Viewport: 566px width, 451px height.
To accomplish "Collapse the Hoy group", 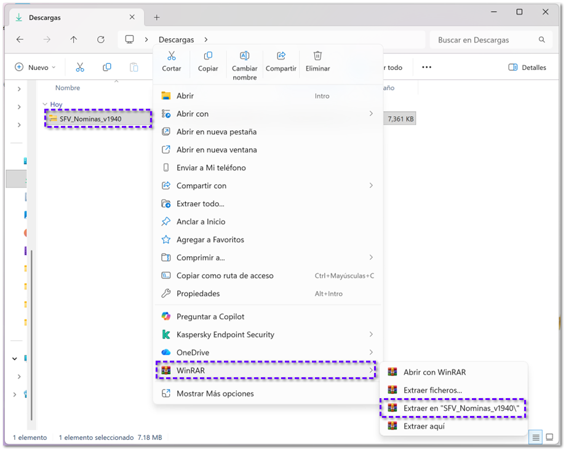I will pos(45,104).
